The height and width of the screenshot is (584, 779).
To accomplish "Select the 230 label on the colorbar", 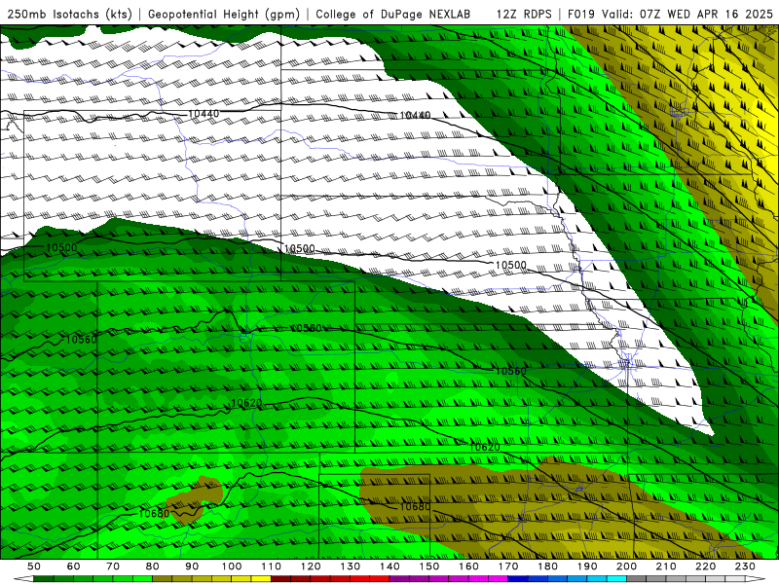I will pos(745,566).
